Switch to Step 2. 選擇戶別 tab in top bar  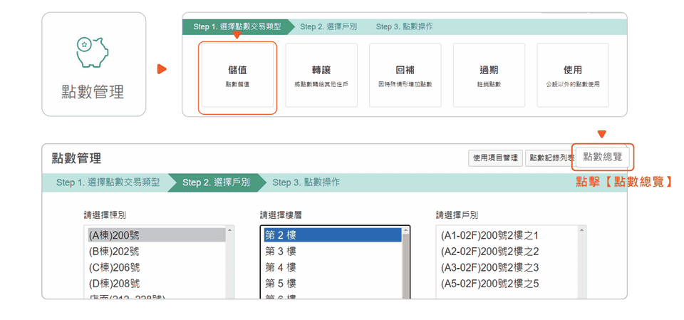[328, 27]
